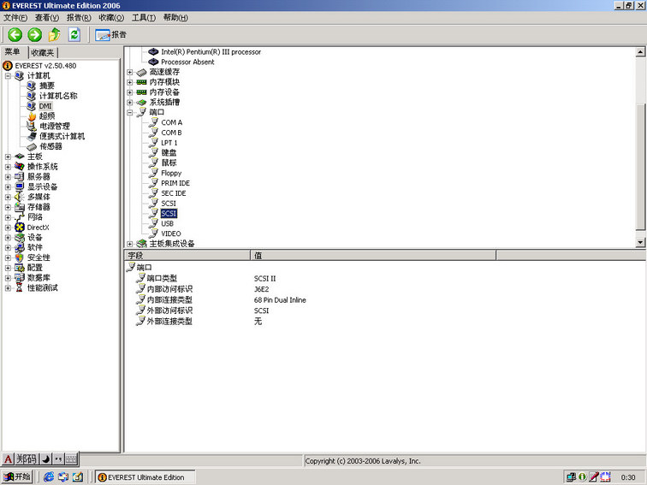The height and width of the screenshot is (485, 647).
Task: Select DMI item in left tree
Action: pos(45,106)
